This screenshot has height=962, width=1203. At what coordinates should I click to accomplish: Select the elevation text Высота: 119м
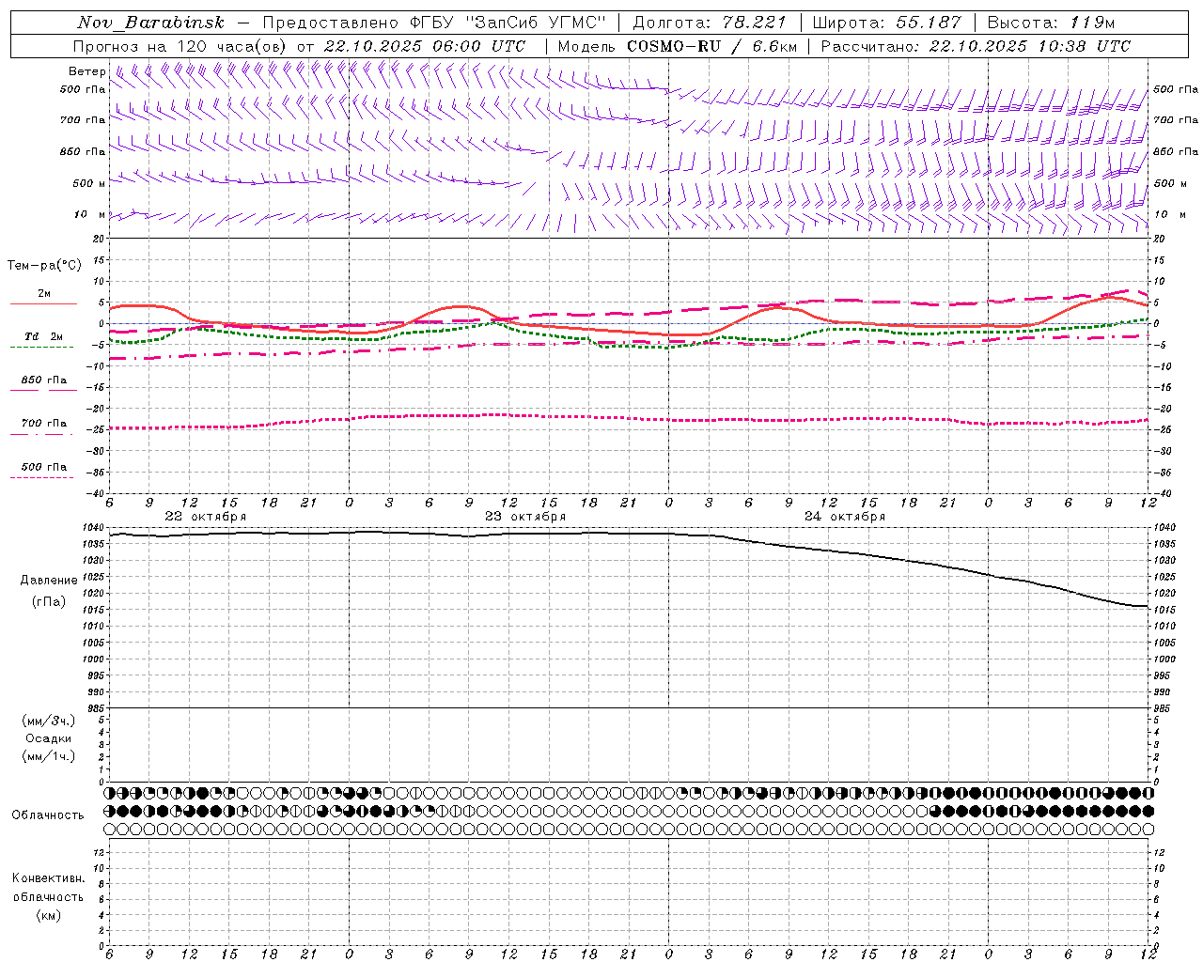coord(1051,23)
